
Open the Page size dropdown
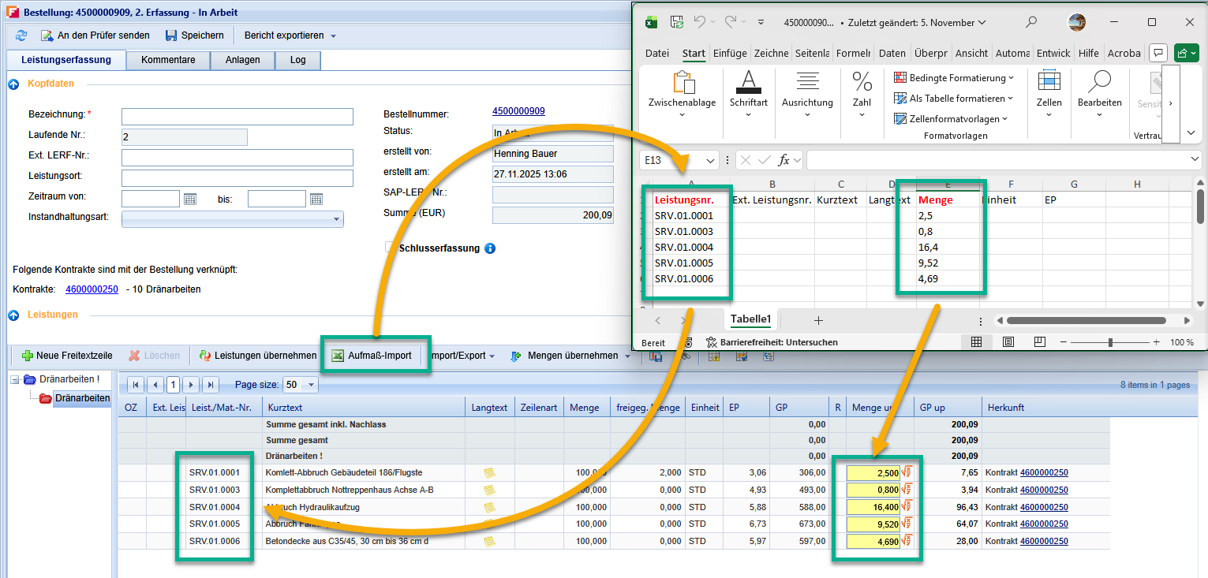click(311, 385)
